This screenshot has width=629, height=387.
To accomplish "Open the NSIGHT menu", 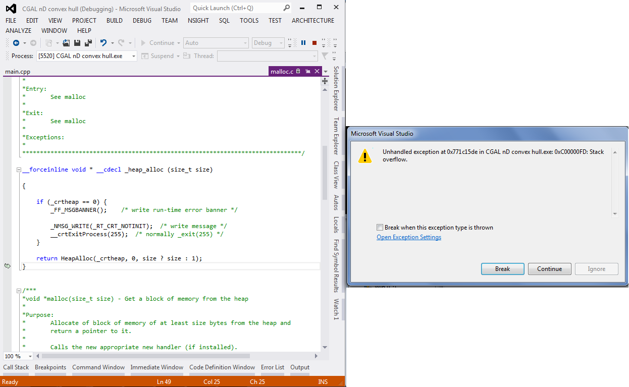I will point(198,21).
